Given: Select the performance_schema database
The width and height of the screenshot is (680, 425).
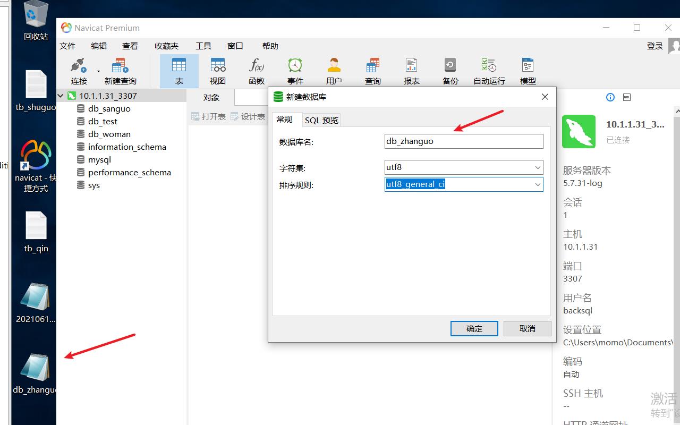Looking at the screenshot, I should click(129, 172).
